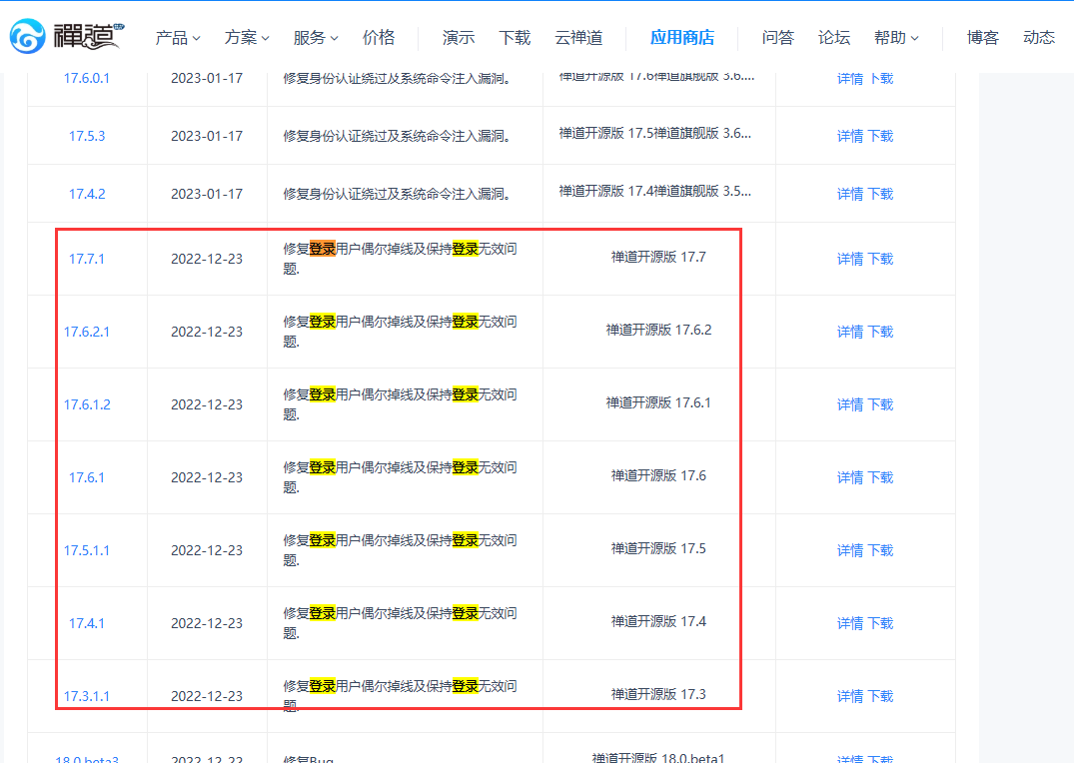
Task: Expand the 服务 dropdown menu
Action: [316, 38]
